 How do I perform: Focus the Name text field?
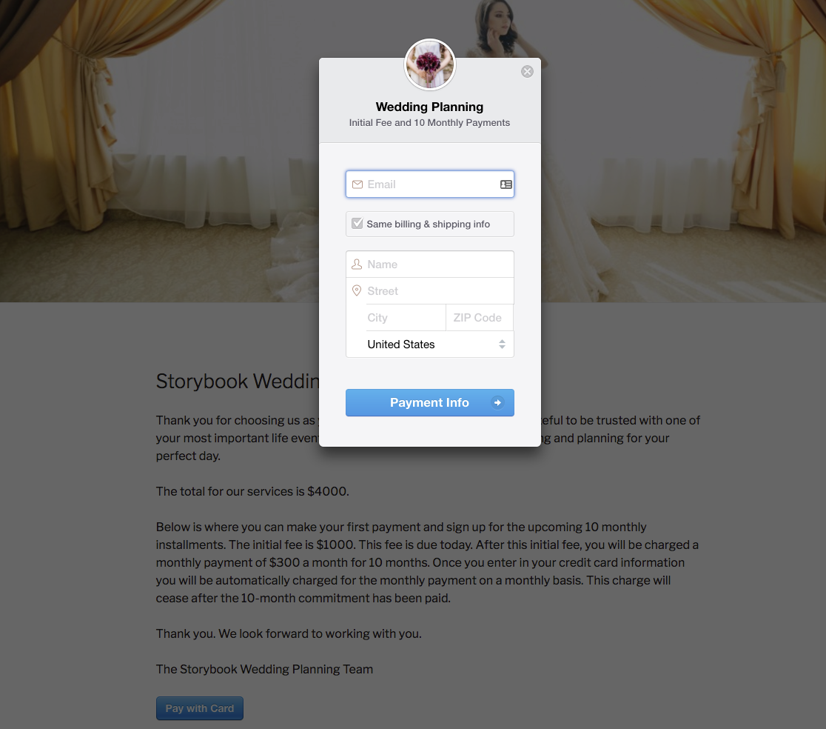(x=430, y=264)
